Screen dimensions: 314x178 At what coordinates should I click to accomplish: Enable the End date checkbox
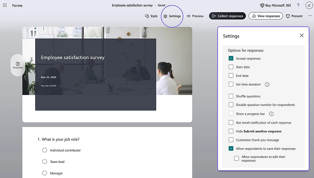(x=231, y=75)
